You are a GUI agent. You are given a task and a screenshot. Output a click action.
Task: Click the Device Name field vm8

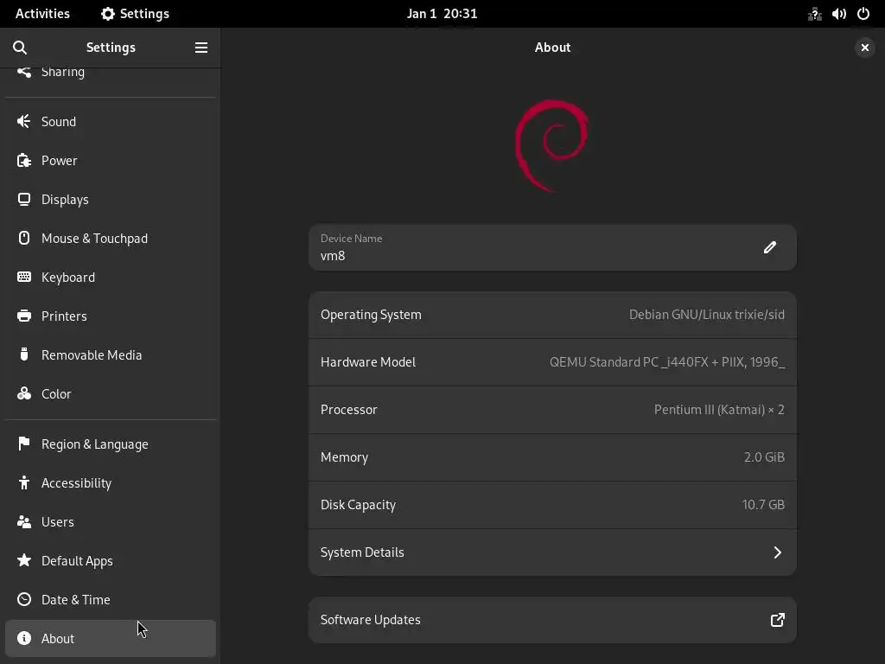[x=552, y=247]
